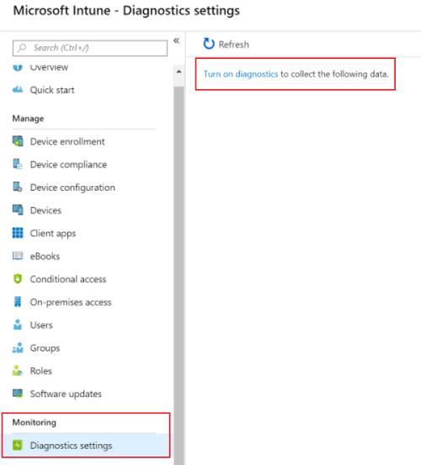421x465 pixels.
Task: Click the Devices icon
Action: (18, 210)
